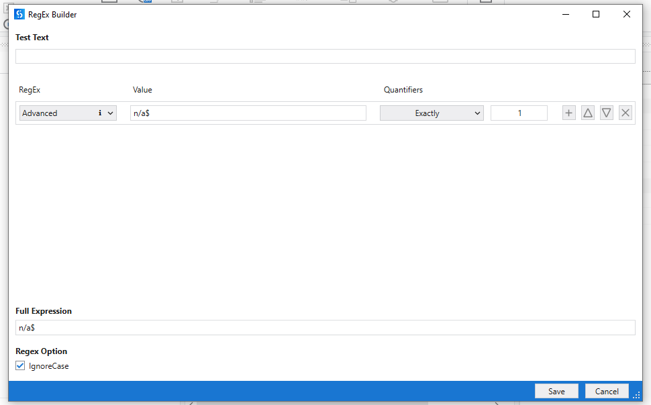This screenshot has height=405, width=651.
Task: Maximize the RegEx Builder window
Action: (x=596, y=13)
